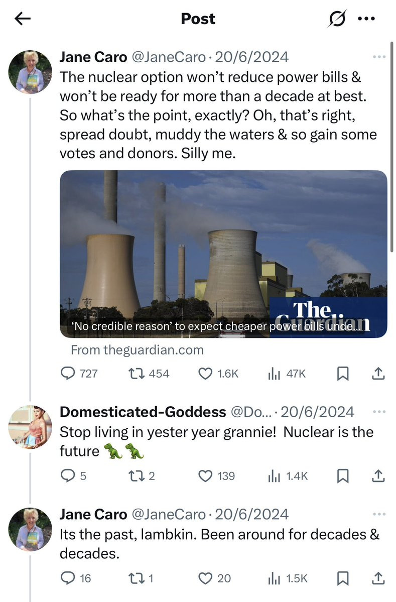The image size is (396, 602).
Task: Open more options on Domesticated-Goddess reply
Action: click(x=379, y=412)
